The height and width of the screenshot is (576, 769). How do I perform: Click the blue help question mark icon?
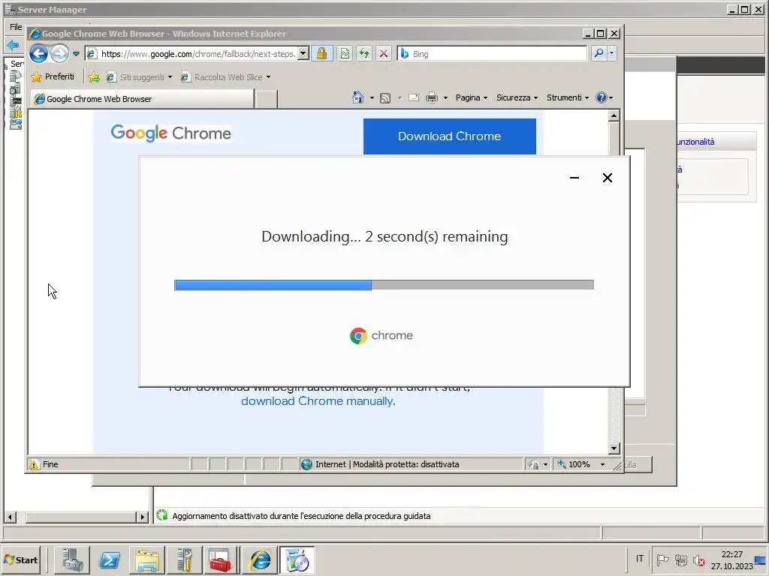click(x=602, y=97)
